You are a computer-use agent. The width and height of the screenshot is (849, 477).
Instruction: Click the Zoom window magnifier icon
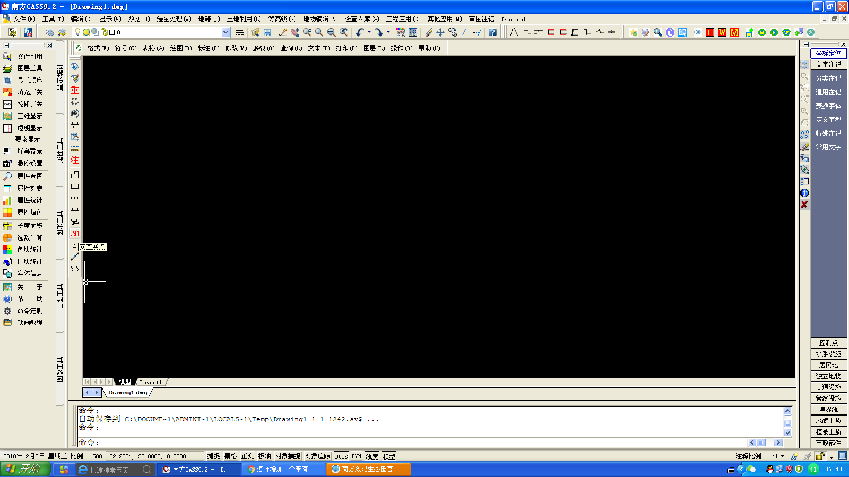click(319, 32)
